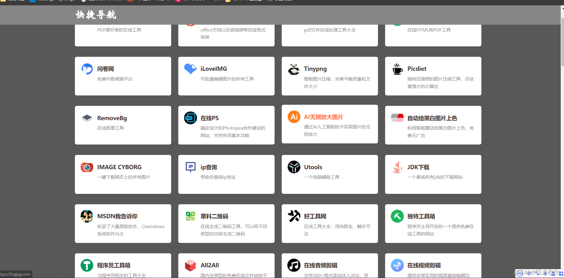Open the 在线PS title link
Image resolution: width=564 pixels, height=278 pixels.
209,118
